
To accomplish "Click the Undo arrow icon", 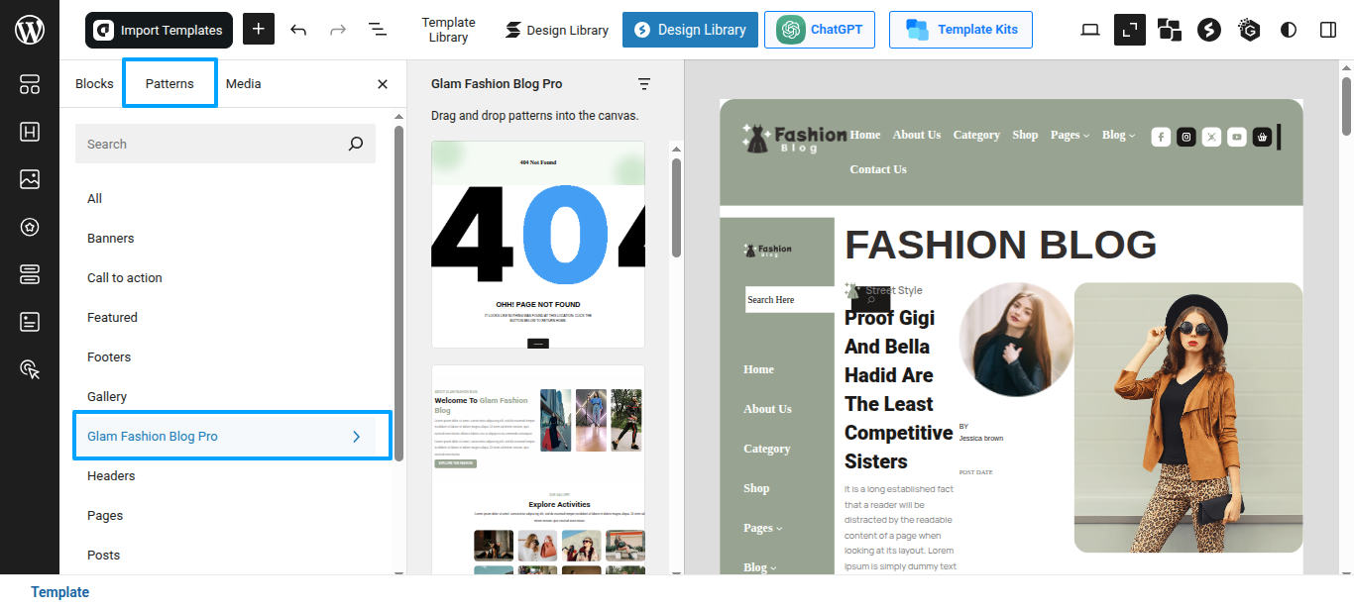I will [x=298, y=30].
